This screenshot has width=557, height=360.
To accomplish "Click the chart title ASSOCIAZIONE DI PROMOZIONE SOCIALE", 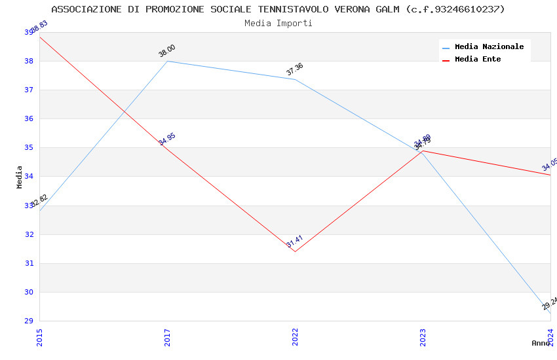I will click(x=278, y=9).
